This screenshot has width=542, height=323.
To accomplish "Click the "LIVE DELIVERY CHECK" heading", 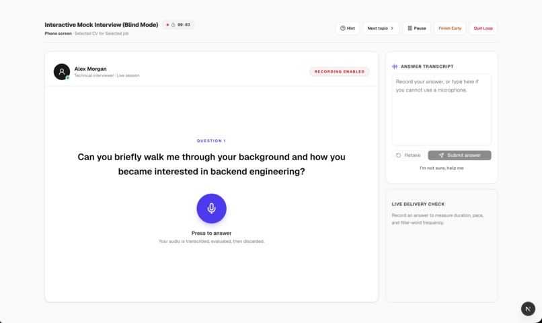I will (418, 205).
